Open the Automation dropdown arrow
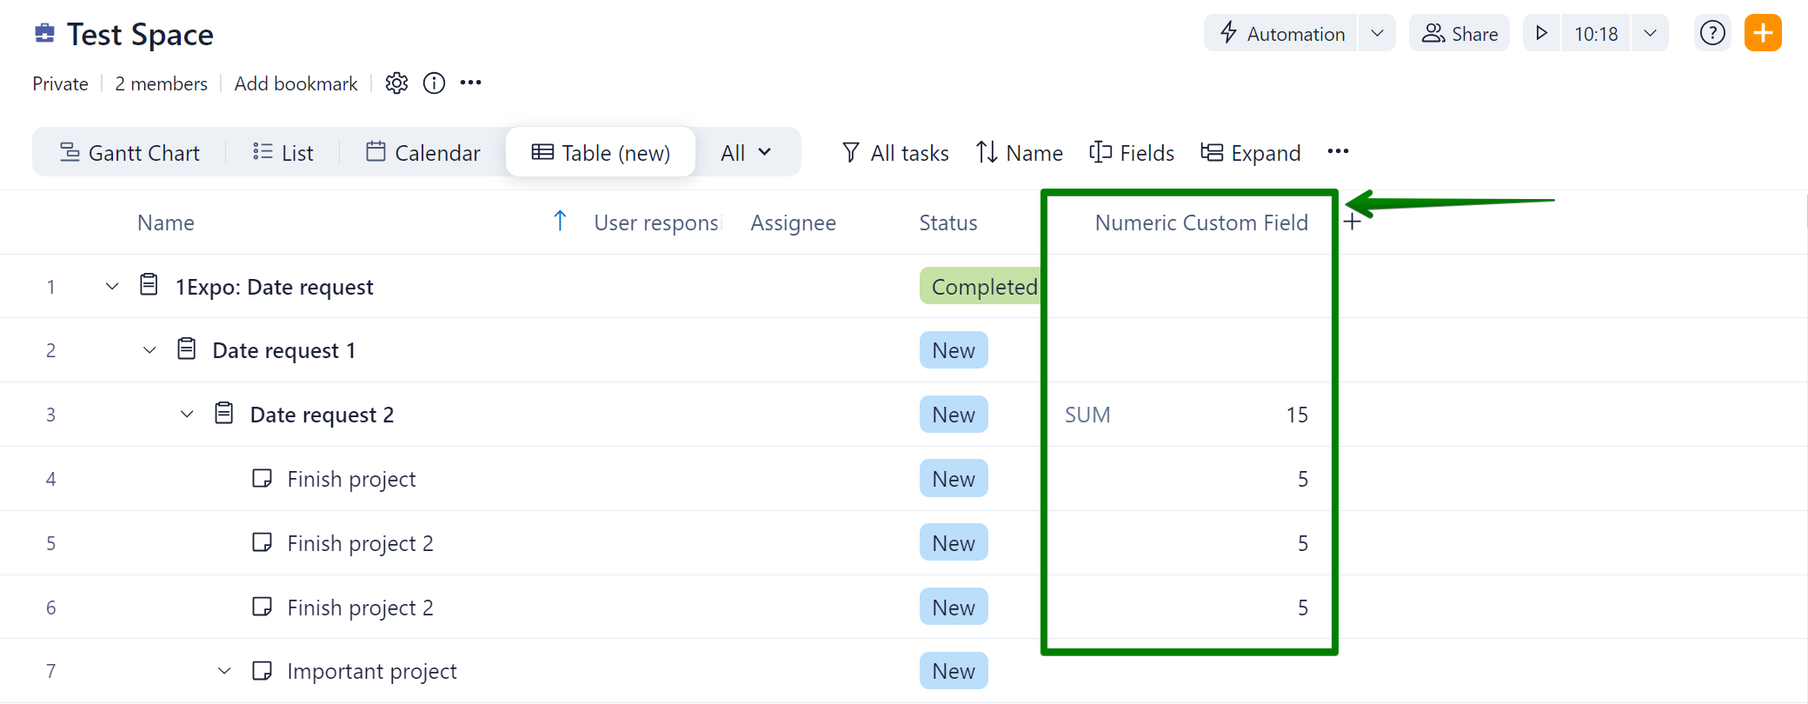Screen dimensions: 1808x704 1377,34
